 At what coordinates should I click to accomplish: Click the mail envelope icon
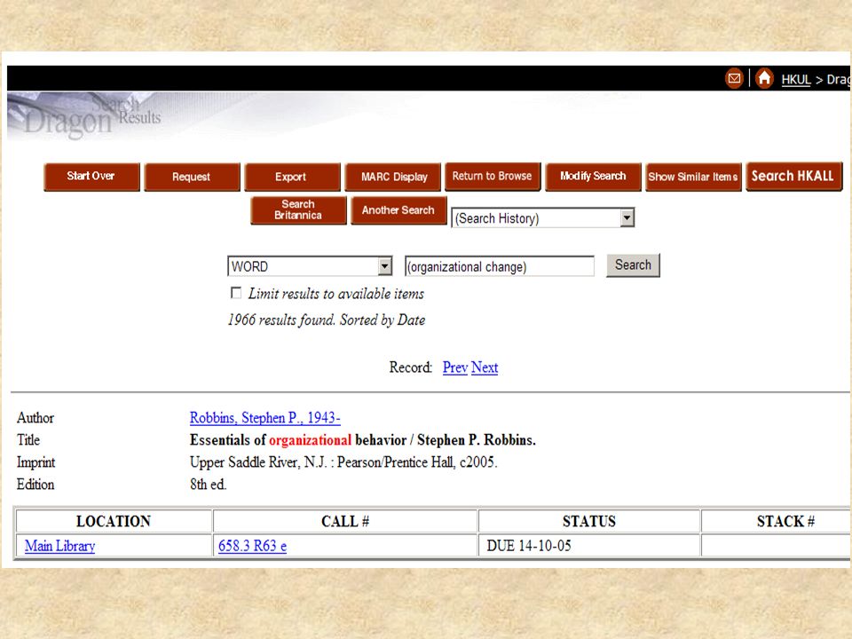pyautogui.click(x=734, y=79)
